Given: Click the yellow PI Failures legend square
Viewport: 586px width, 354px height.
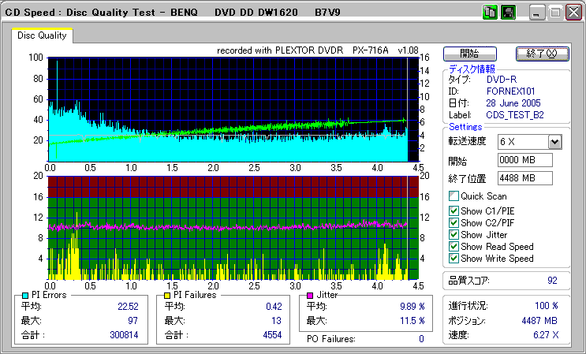Looking at the screenshot, I should click(166, 295).
